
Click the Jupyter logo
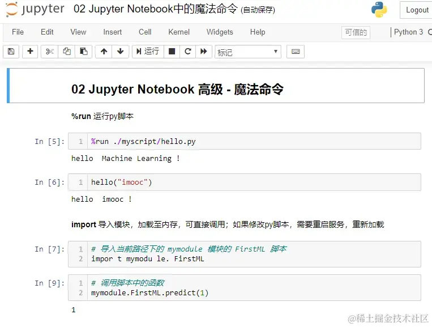[x=35, y=9]
